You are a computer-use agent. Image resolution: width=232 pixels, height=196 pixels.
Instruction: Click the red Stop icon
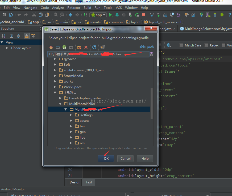[x=143, y=15]
